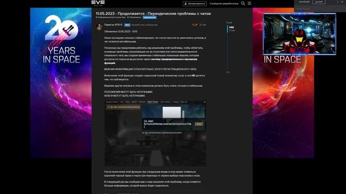Select original language in translate bar
Image resolution: width=346 pixels, height=194 pixels.
(304, 2)
